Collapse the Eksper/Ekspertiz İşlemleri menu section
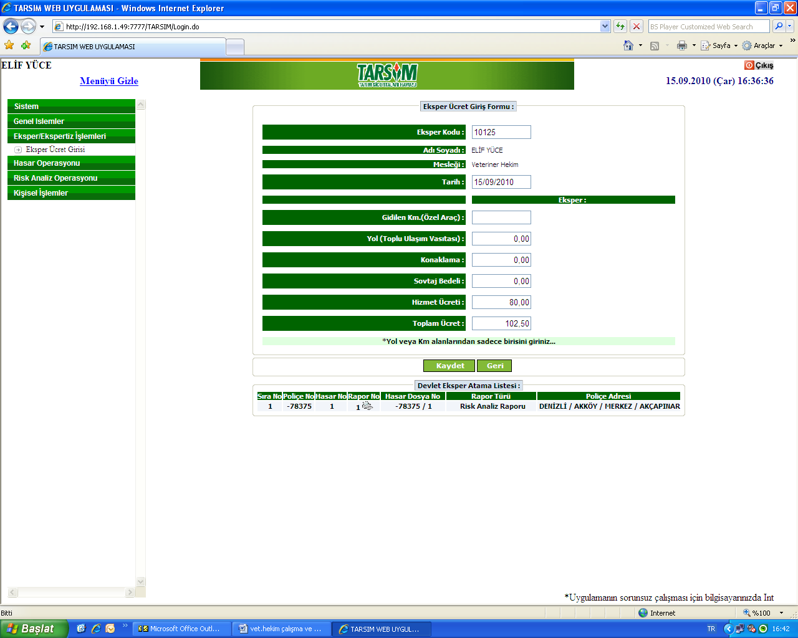Viewport: 798px width, 638px height. click(x=71, y=136)
